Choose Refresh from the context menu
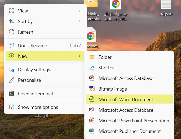Viewport: 181px width, 139px height. [45, 32]
